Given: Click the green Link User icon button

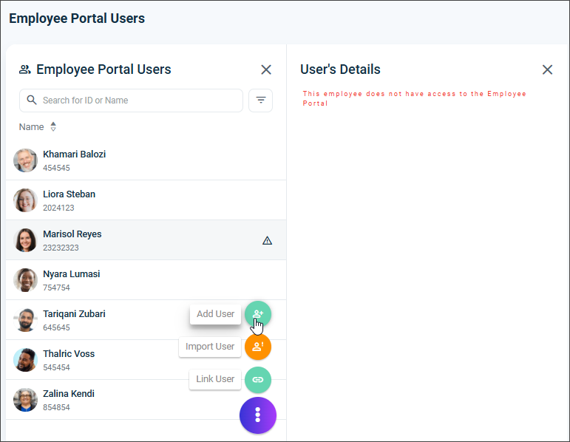Looking at the screenshot, I should click(258, 379).
